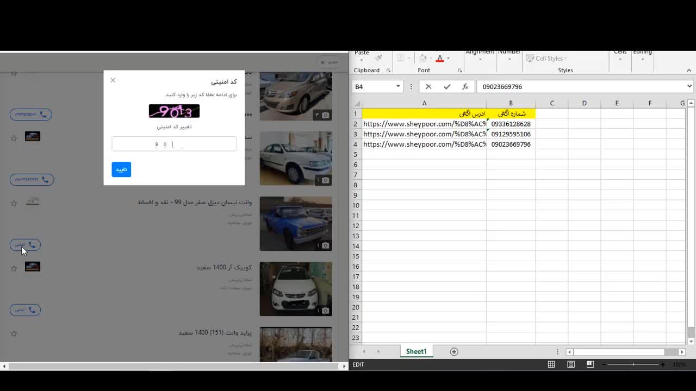
Task: Click the Enter checkmark in formula bar
Action: (x=447, y=86)
